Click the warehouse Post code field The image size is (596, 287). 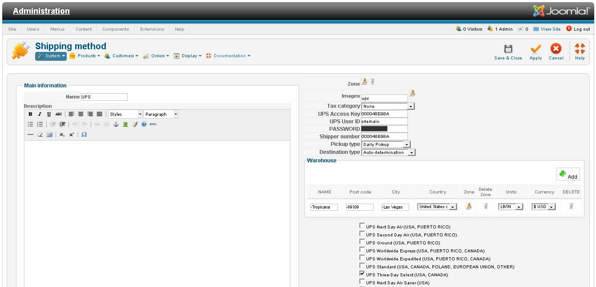coord(359,207)
